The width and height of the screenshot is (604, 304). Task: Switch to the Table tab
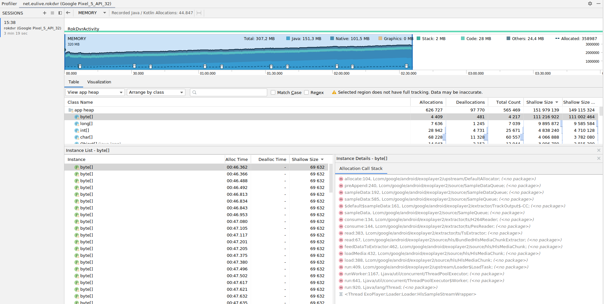[x=74, y=82]
